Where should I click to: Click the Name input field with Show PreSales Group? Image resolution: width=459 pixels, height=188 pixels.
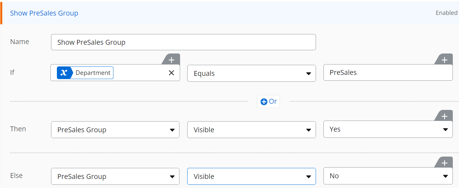[183, 42]
